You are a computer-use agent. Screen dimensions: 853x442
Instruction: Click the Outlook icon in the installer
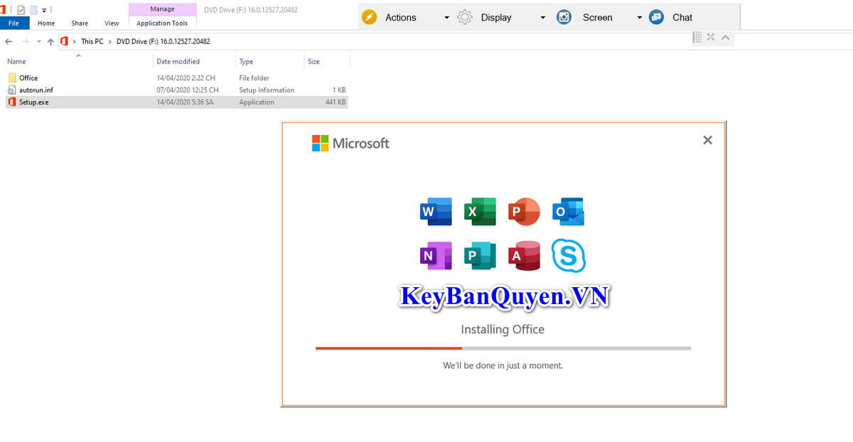coord(568,211)
